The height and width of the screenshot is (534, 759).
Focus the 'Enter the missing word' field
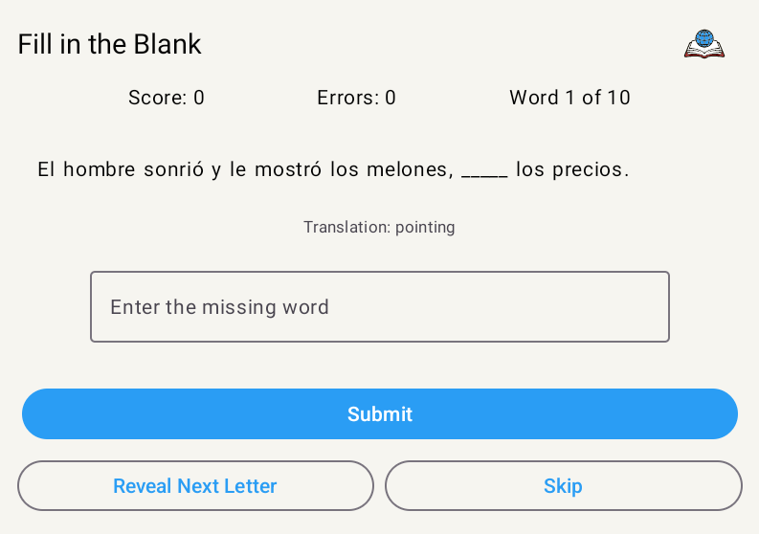[x=379, y=306]
